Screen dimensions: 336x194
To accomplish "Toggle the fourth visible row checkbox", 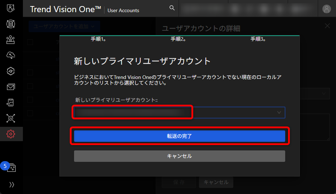I will coord(30,100).
